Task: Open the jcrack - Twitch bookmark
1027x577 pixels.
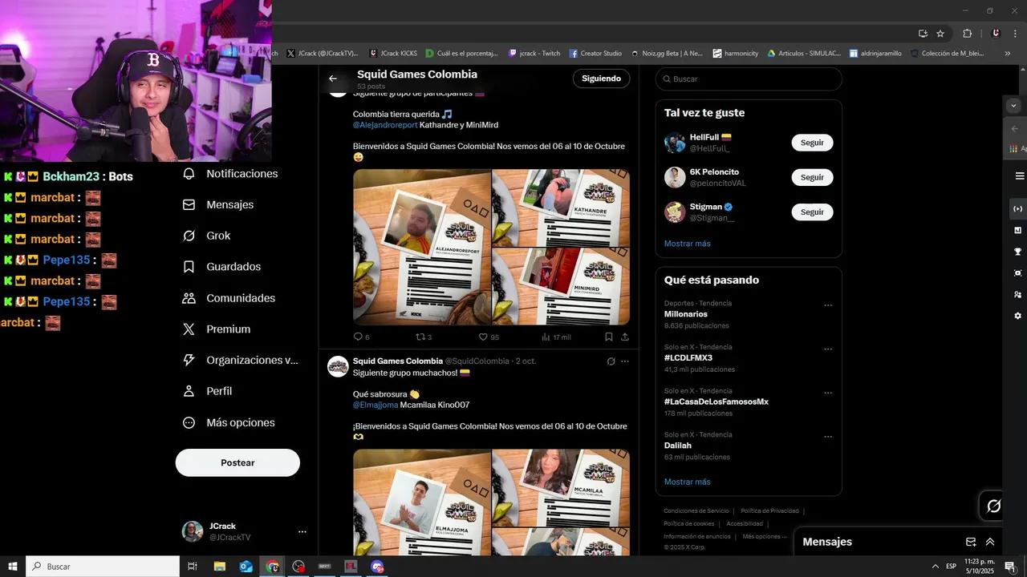Action: coord(534,54)
